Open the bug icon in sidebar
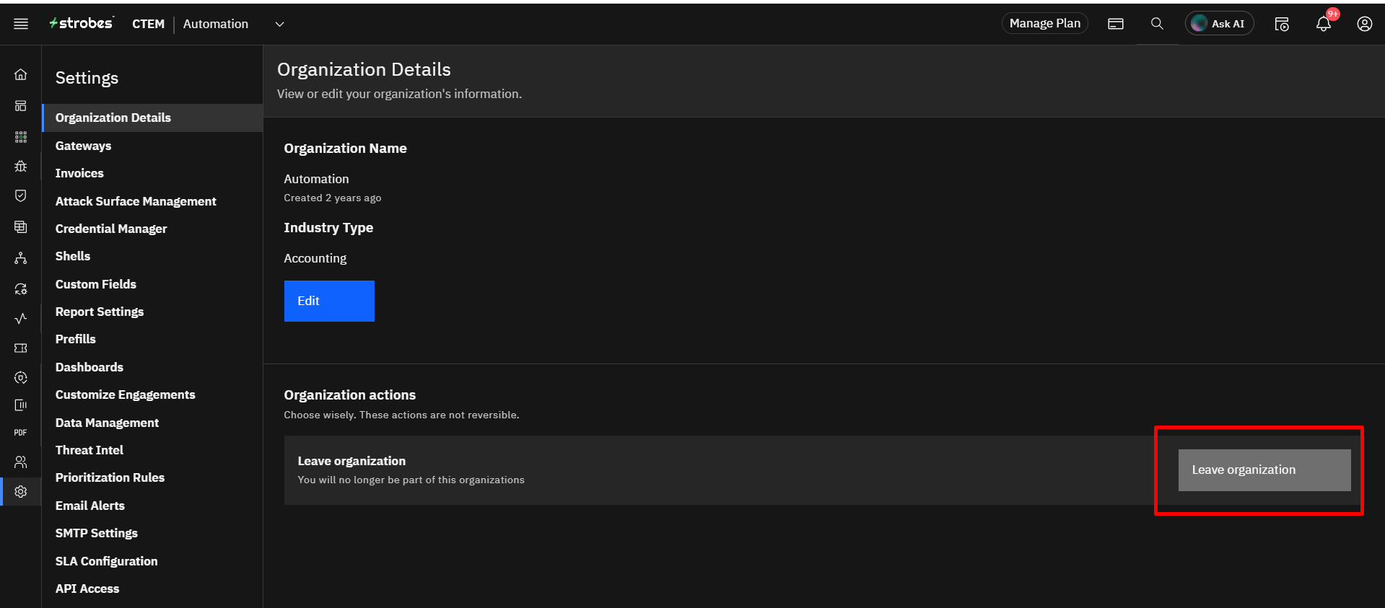This screenshot has height=608, width=1385. (21, 166)
